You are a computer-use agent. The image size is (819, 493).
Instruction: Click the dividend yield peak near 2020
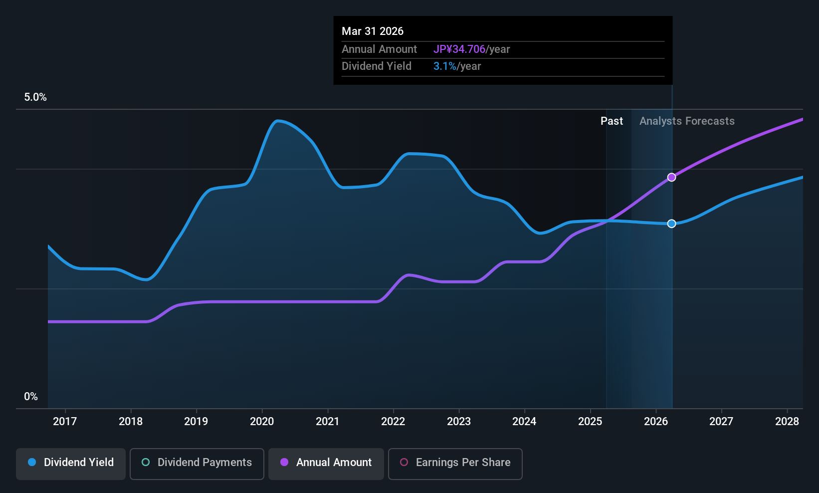click(x=278, y=121)
